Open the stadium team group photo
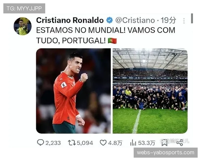This screenshot has width=201, height=161. point(150,91)
